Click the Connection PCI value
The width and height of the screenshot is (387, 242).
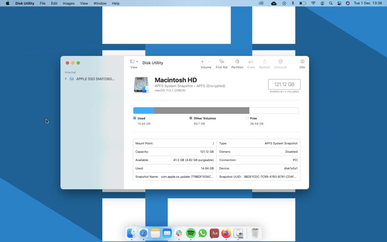295,160
